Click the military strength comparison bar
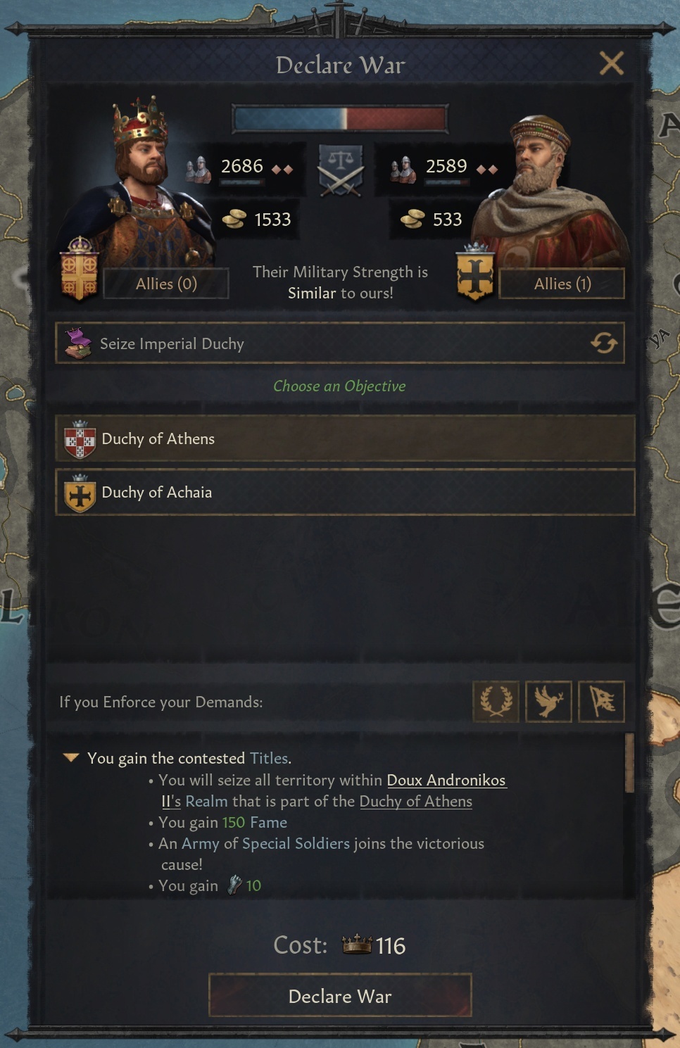Screen dimensions: 680x1048 340,118
